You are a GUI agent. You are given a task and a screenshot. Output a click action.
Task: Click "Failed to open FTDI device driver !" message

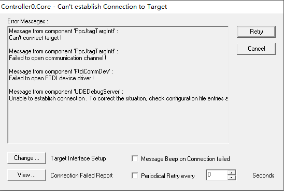pos(51,78)
